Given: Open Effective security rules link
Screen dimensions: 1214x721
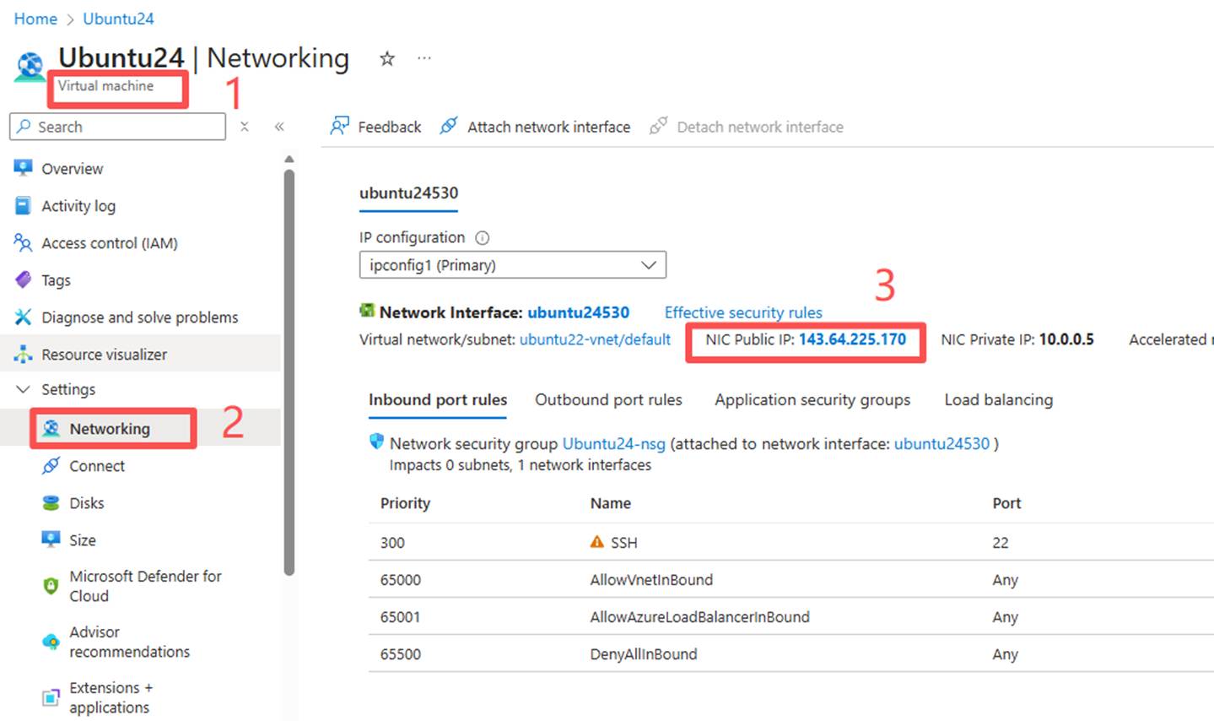Looking at the screenshot, I should point(743,312).
